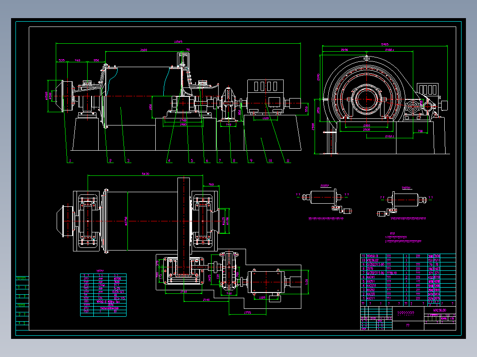
Task: Click the 2140 dimension label
Action: (206, 300)
